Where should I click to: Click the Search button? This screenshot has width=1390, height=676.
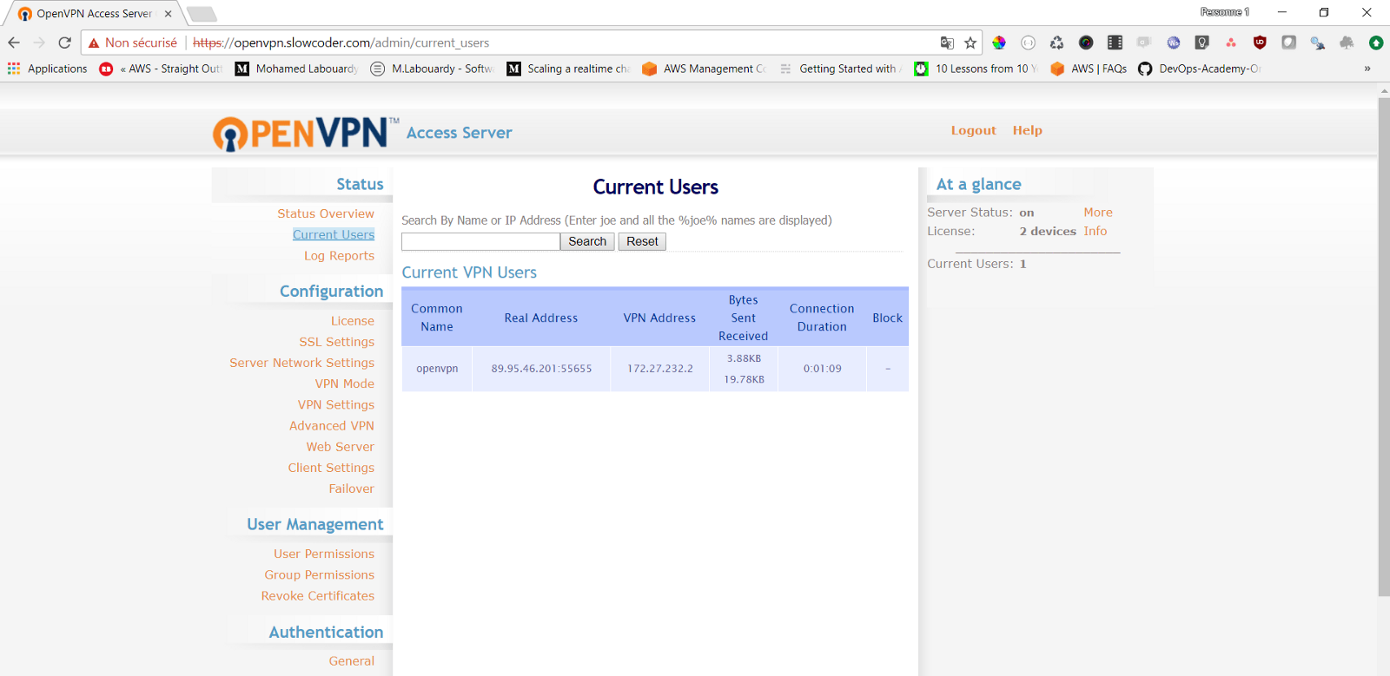(x=587, y=241)
